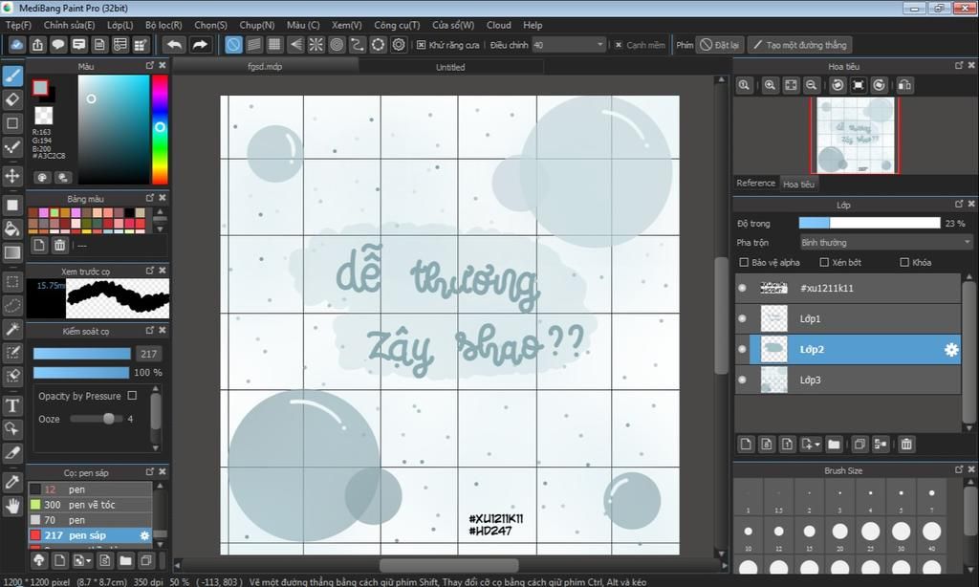This screenshot has height=587, width=979.
Task: Enable the Bảo vệ alpha checkbox
Action: pos(744,262)
